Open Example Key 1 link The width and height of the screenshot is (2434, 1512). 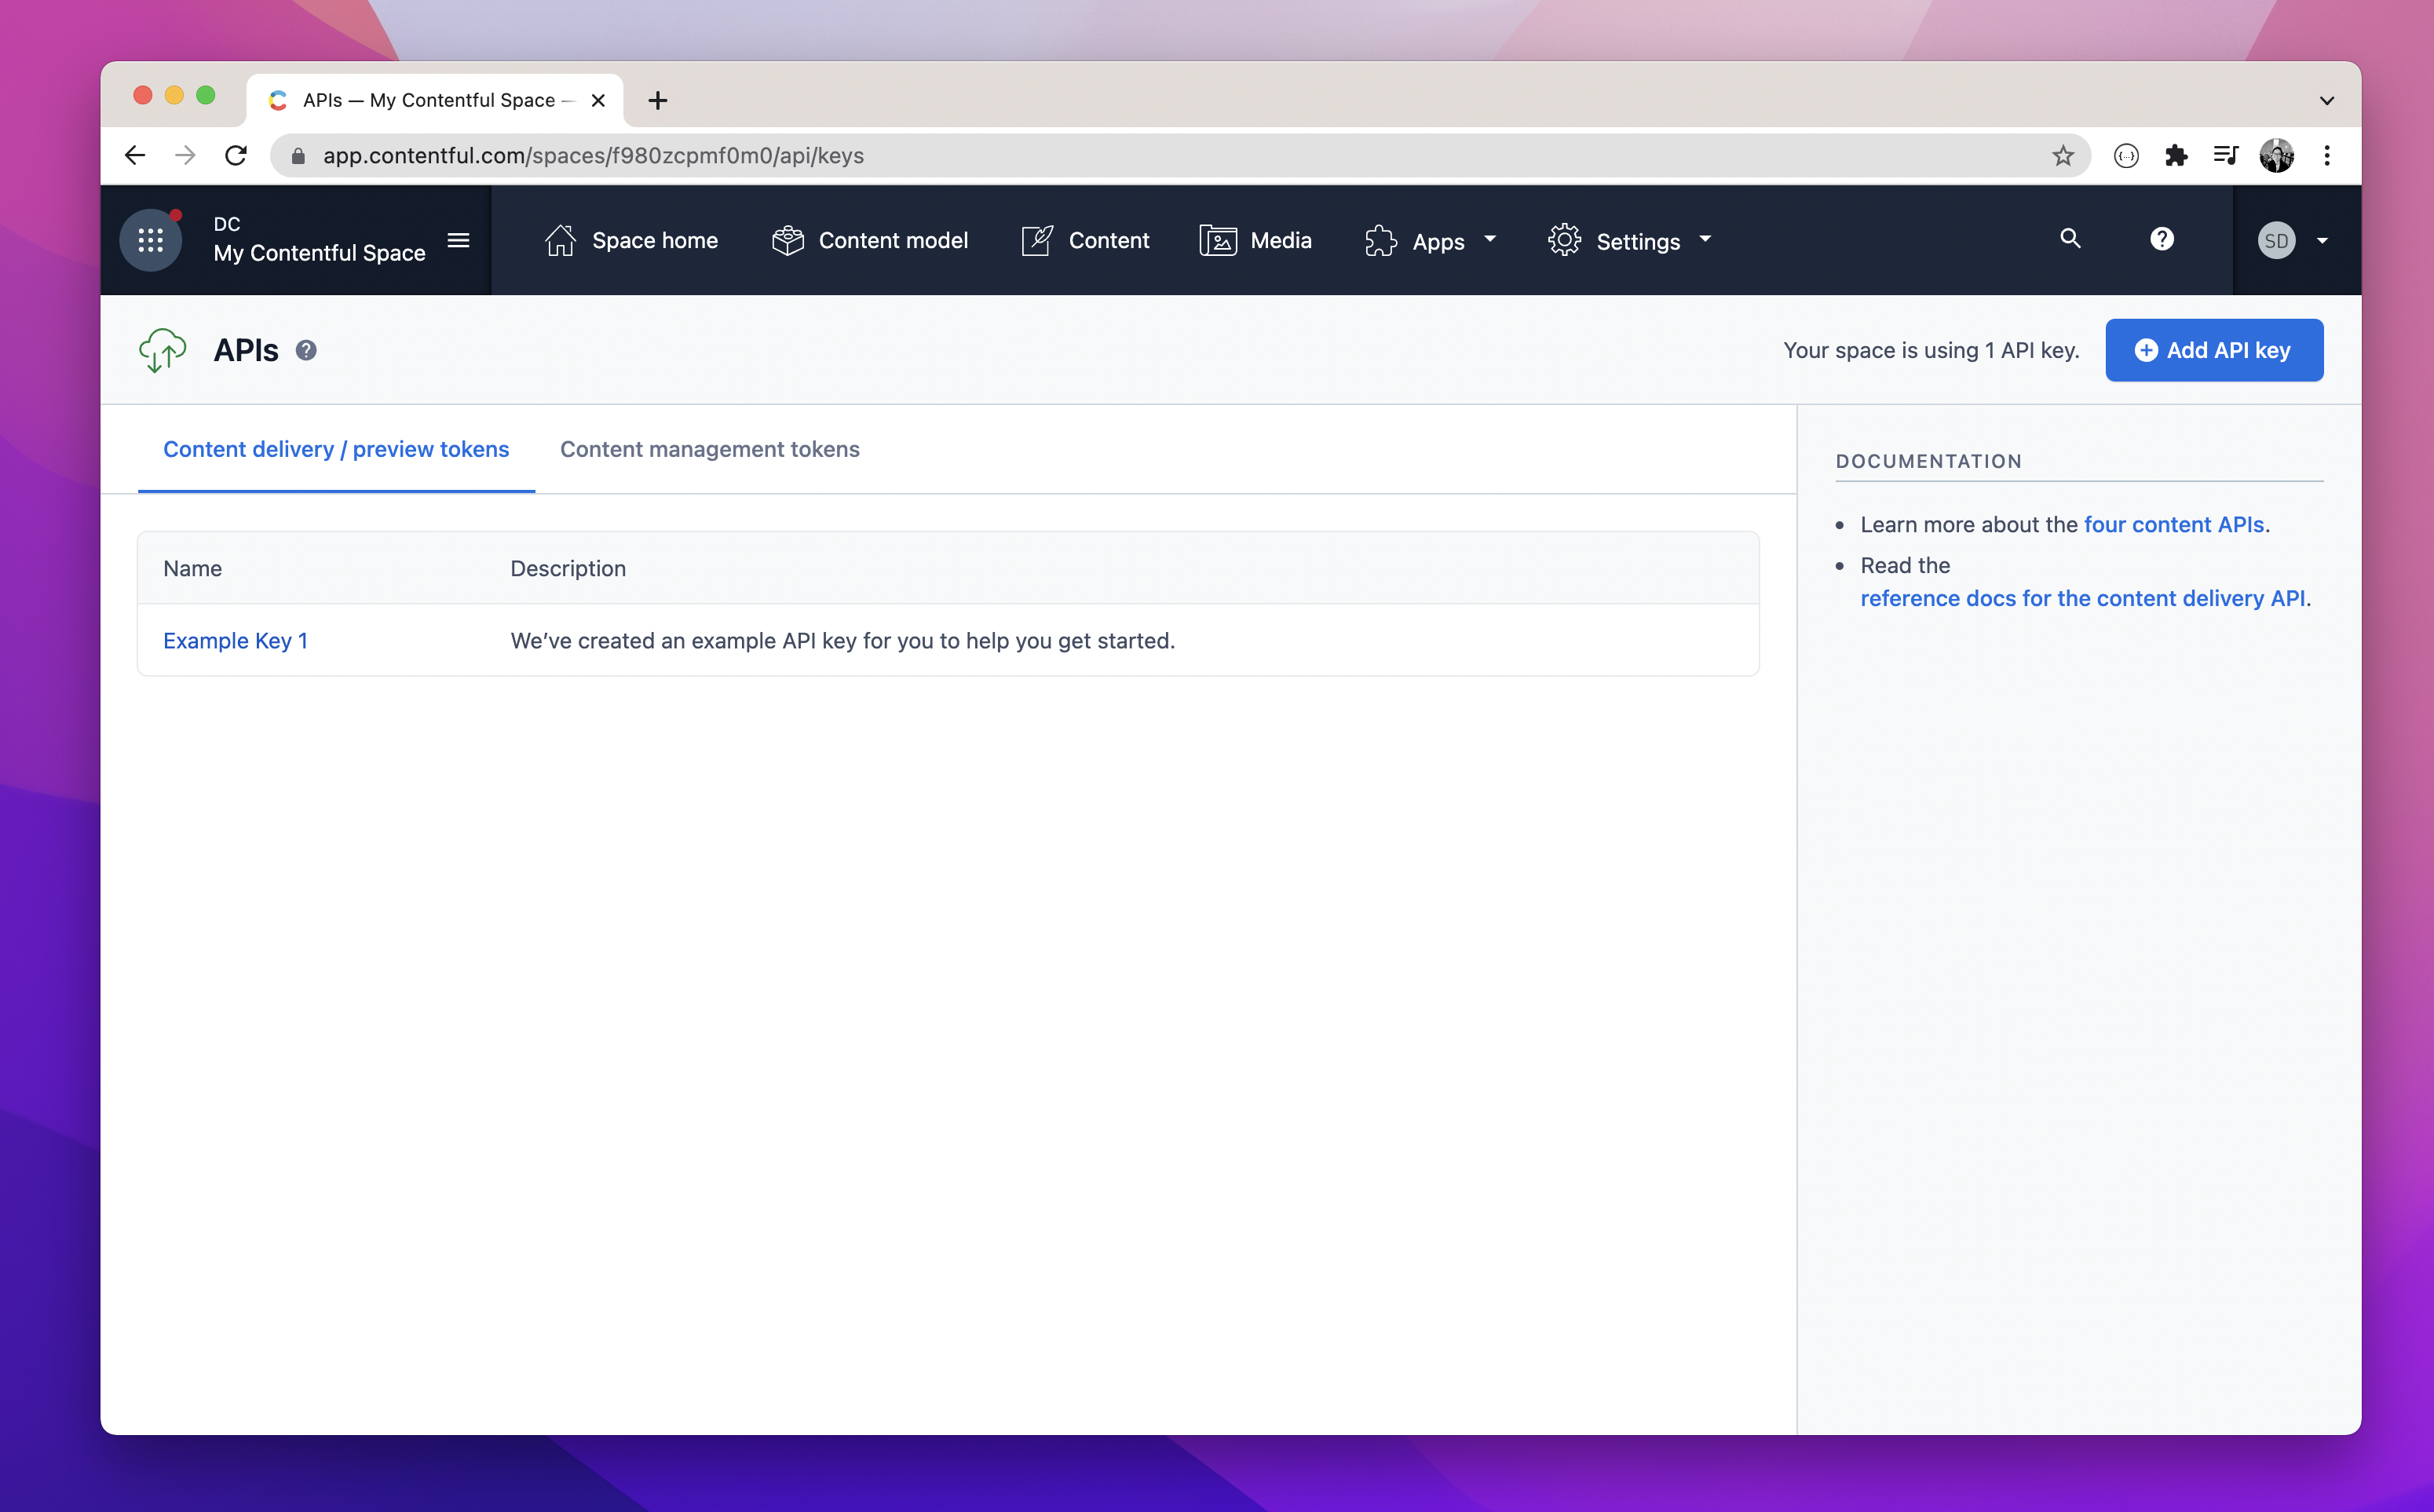235,641
